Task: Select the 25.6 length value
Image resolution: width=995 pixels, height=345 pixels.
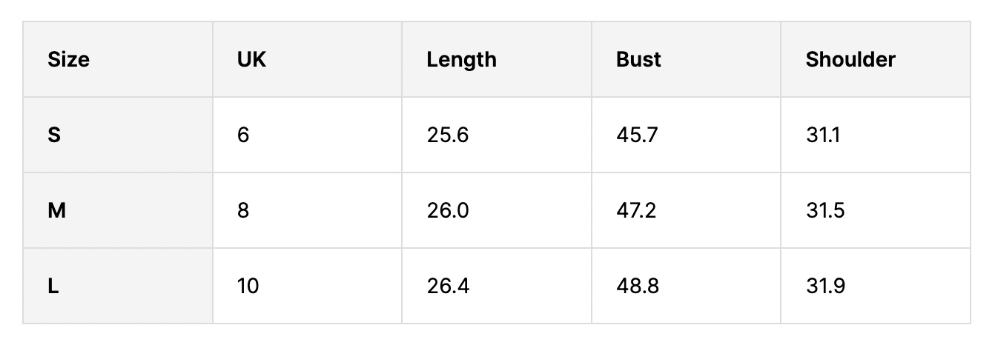Action: 448,135
